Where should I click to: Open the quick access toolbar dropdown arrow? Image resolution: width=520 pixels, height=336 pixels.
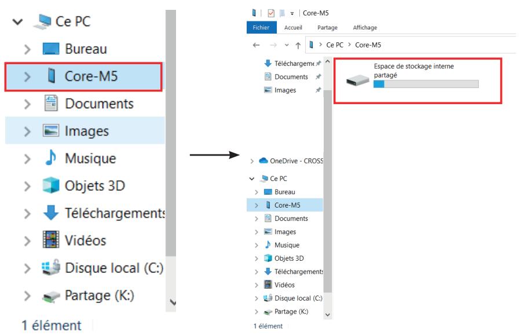coord(292,13)
